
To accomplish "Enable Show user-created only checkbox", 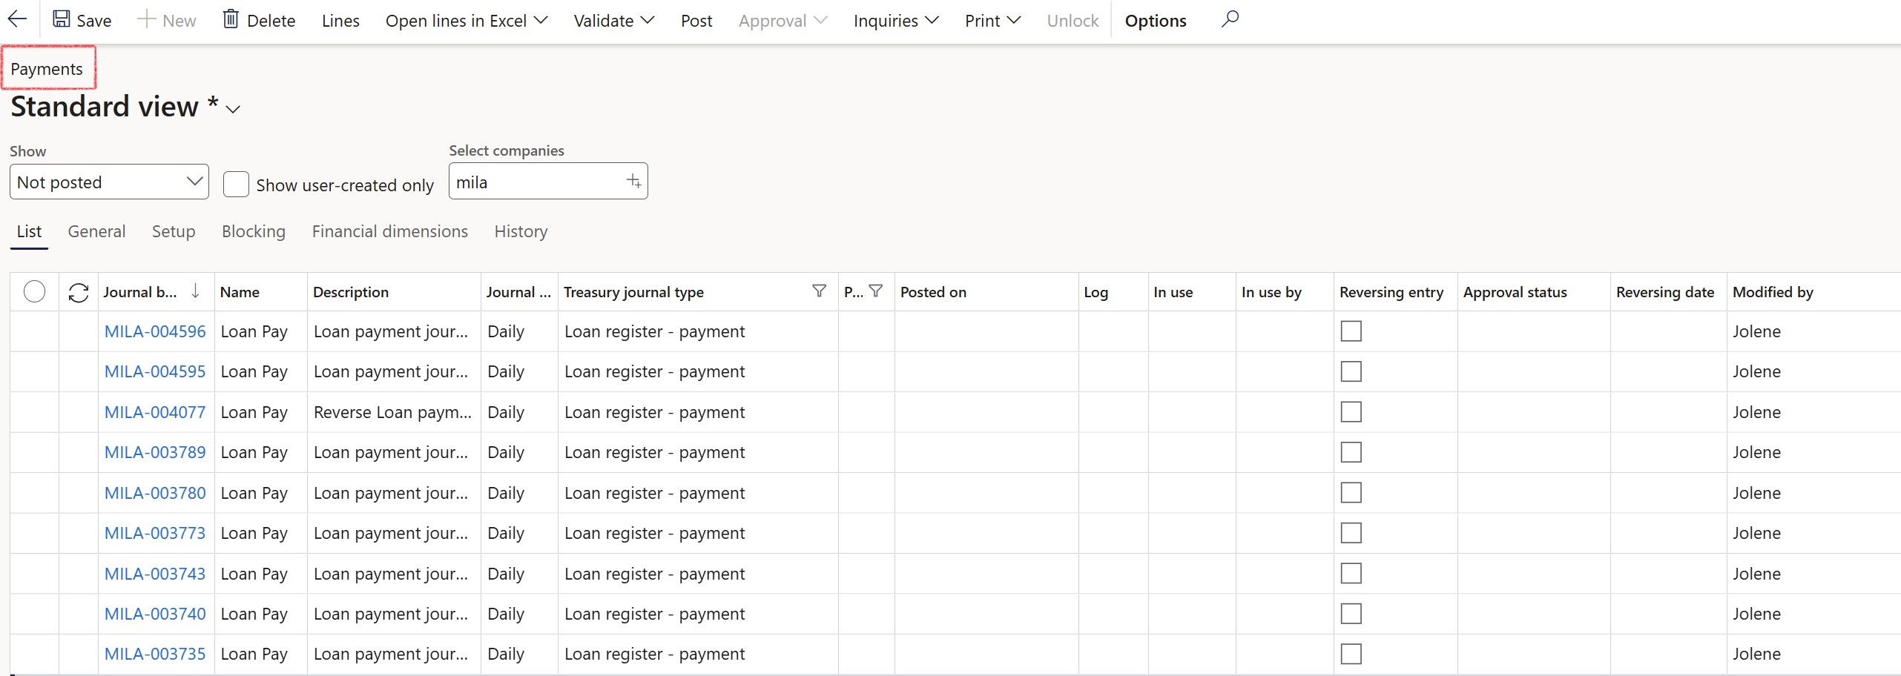I will pyautogui.click(x=236, y=184).
